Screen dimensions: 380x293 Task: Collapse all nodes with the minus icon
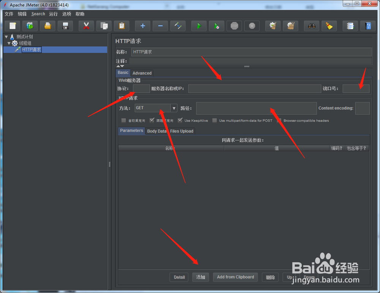point(160,26)
